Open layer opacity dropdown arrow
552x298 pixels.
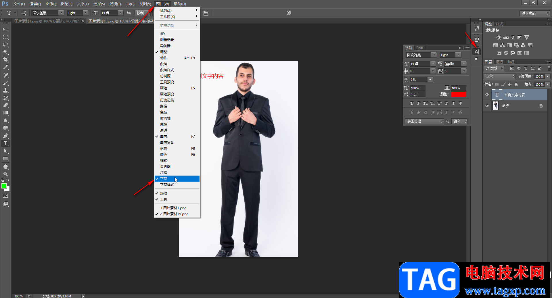tap(548, 76)
